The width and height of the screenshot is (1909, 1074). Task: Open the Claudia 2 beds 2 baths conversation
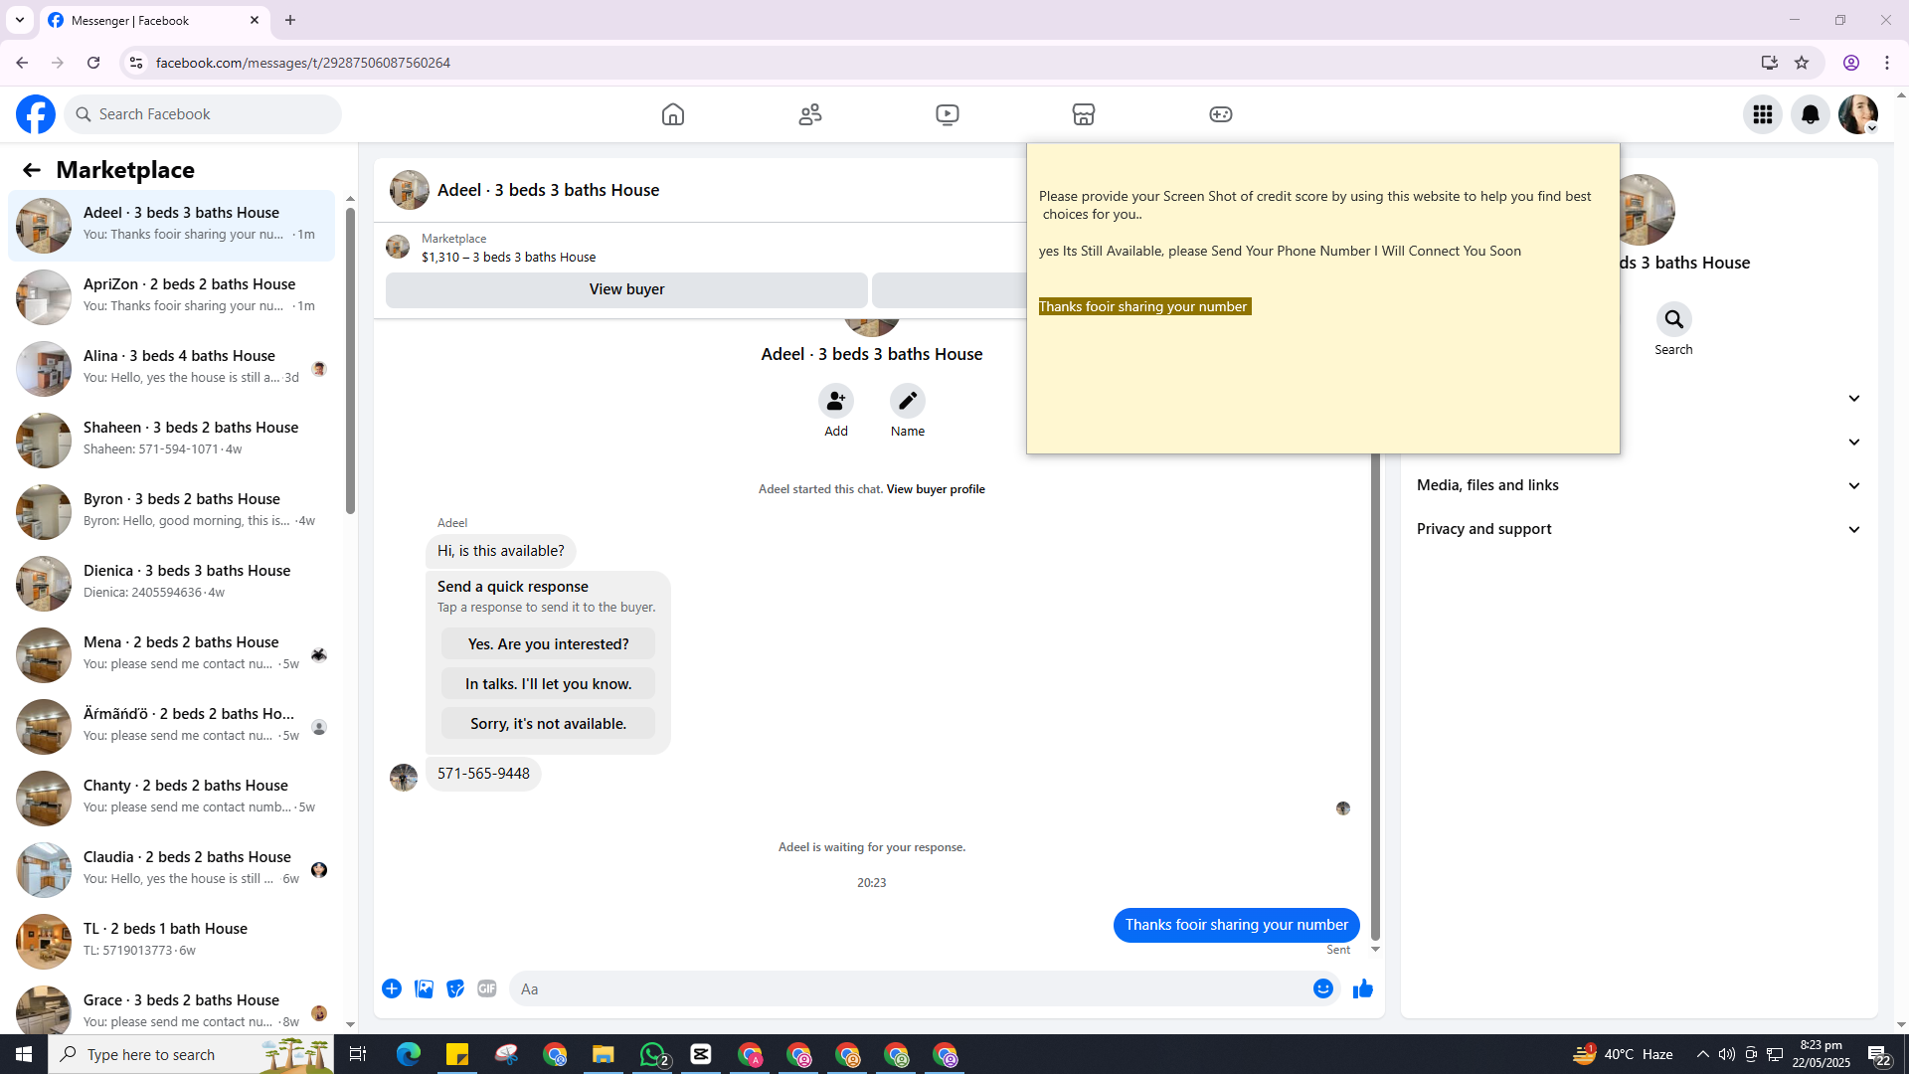pos(171,870)
